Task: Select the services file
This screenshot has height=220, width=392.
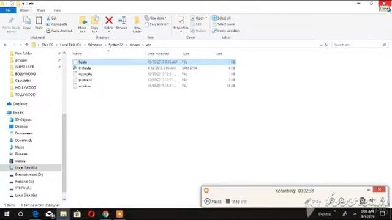Action: pyautogui.click(x=154, y=86)
